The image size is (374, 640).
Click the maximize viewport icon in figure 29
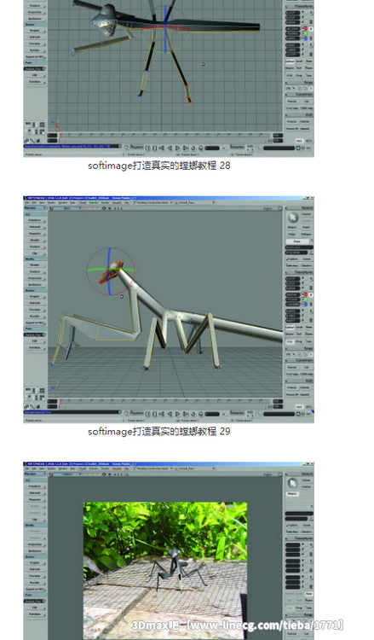coord(279,208)
